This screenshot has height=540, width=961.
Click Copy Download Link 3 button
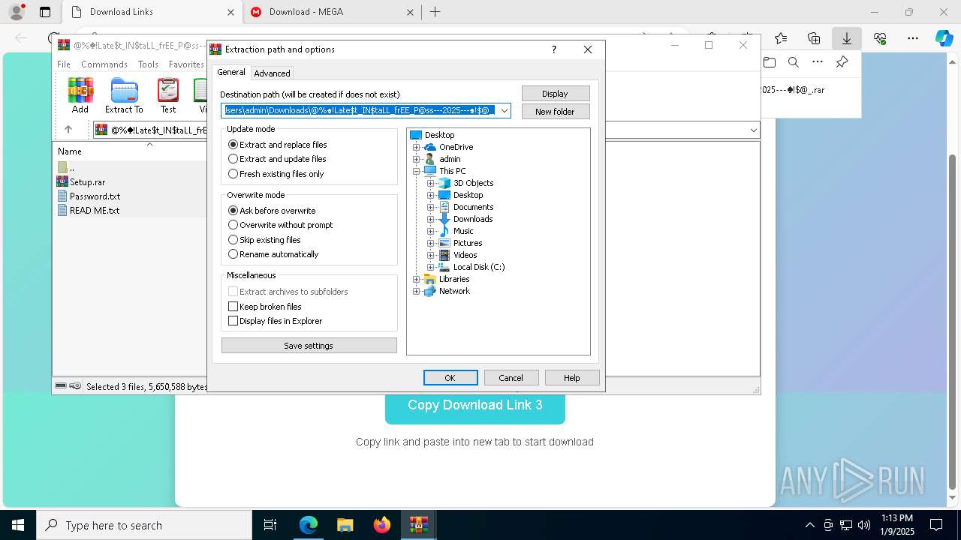coord(475,405)
